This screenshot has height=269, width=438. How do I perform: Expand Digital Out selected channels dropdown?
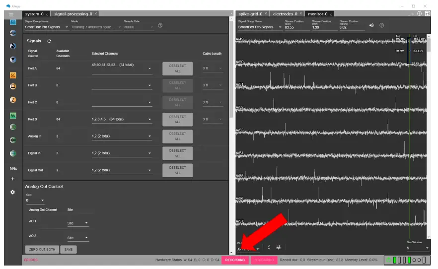click(122, 170)
